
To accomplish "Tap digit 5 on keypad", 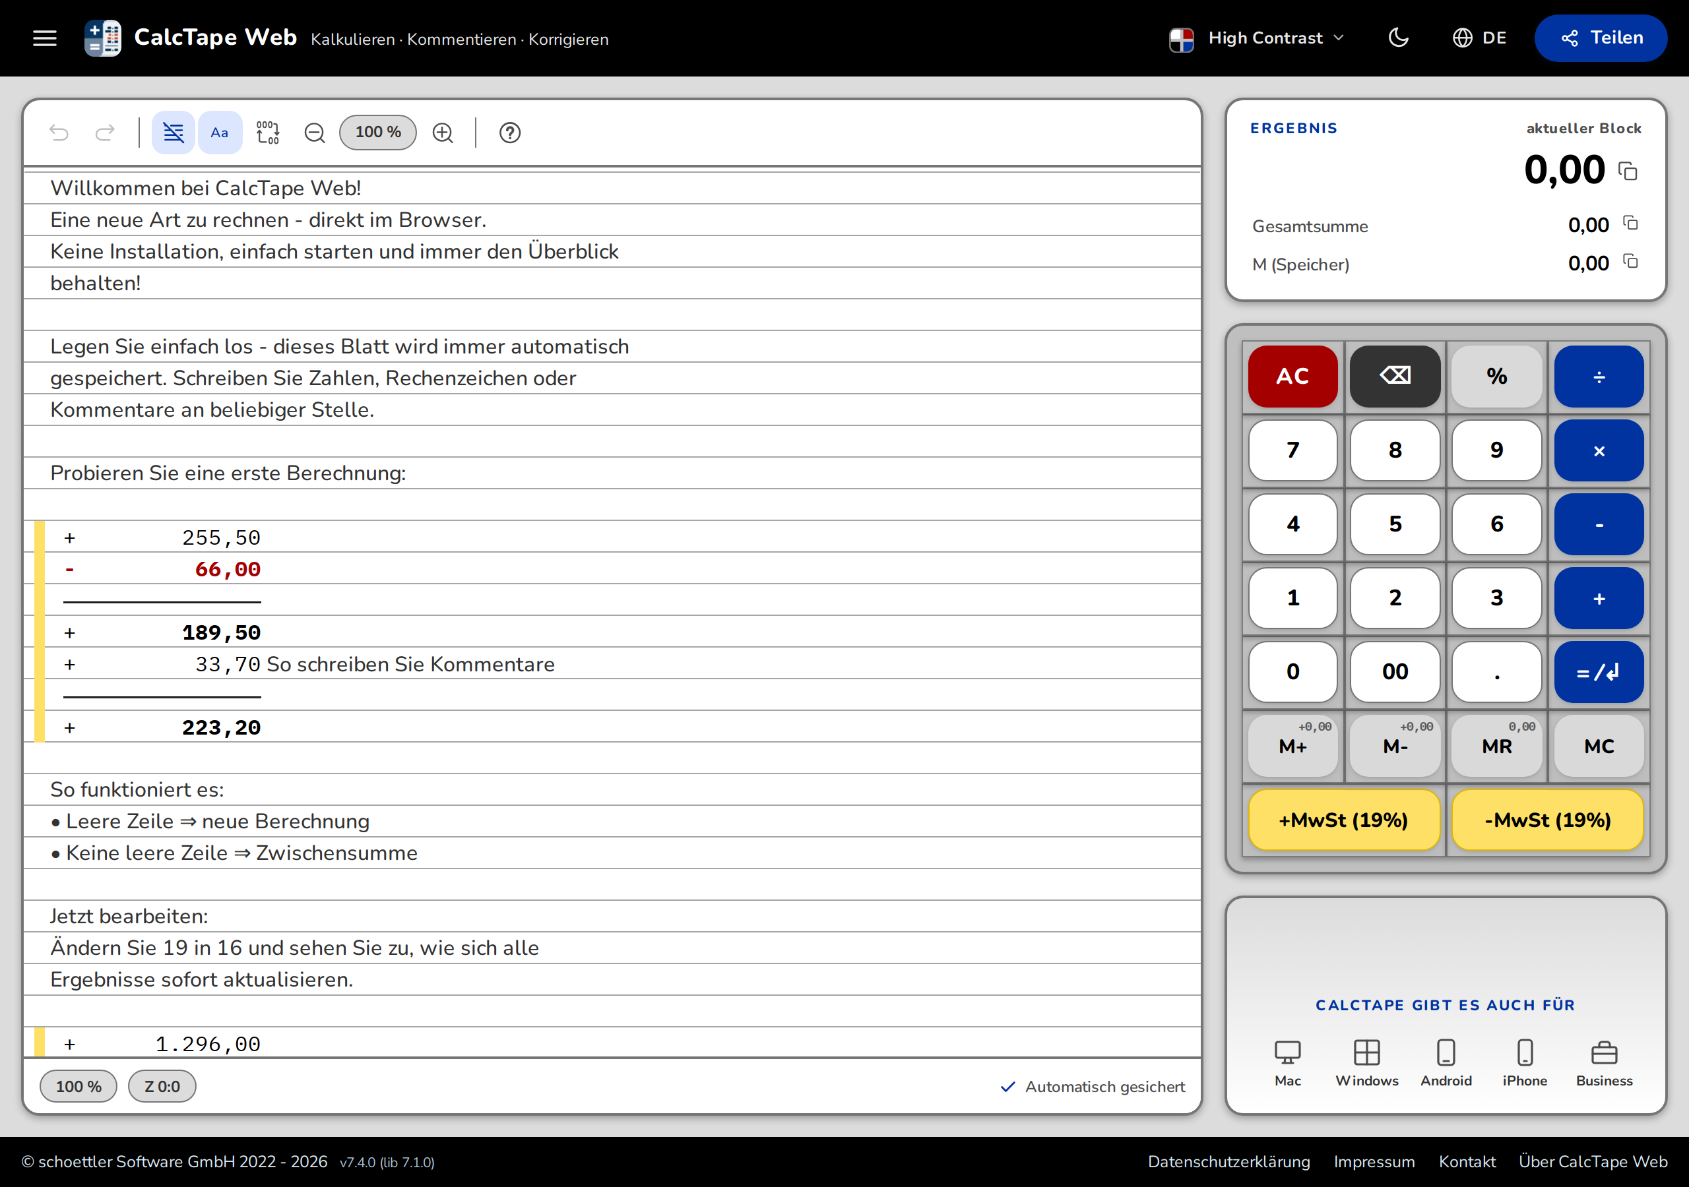I will tap(1395, 524).
